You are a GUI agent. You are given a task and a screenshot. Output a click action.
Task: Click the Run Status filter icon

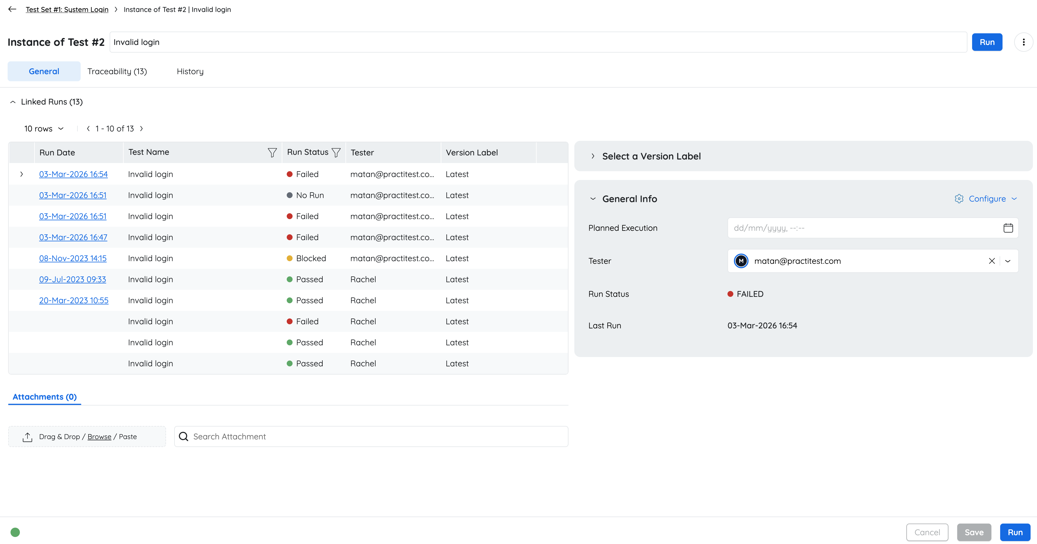tap(336, 153)
